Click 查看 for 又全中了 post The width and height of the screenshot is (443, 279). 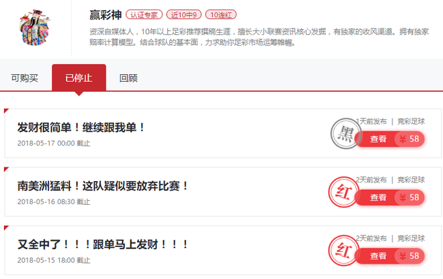pos(378,256)
